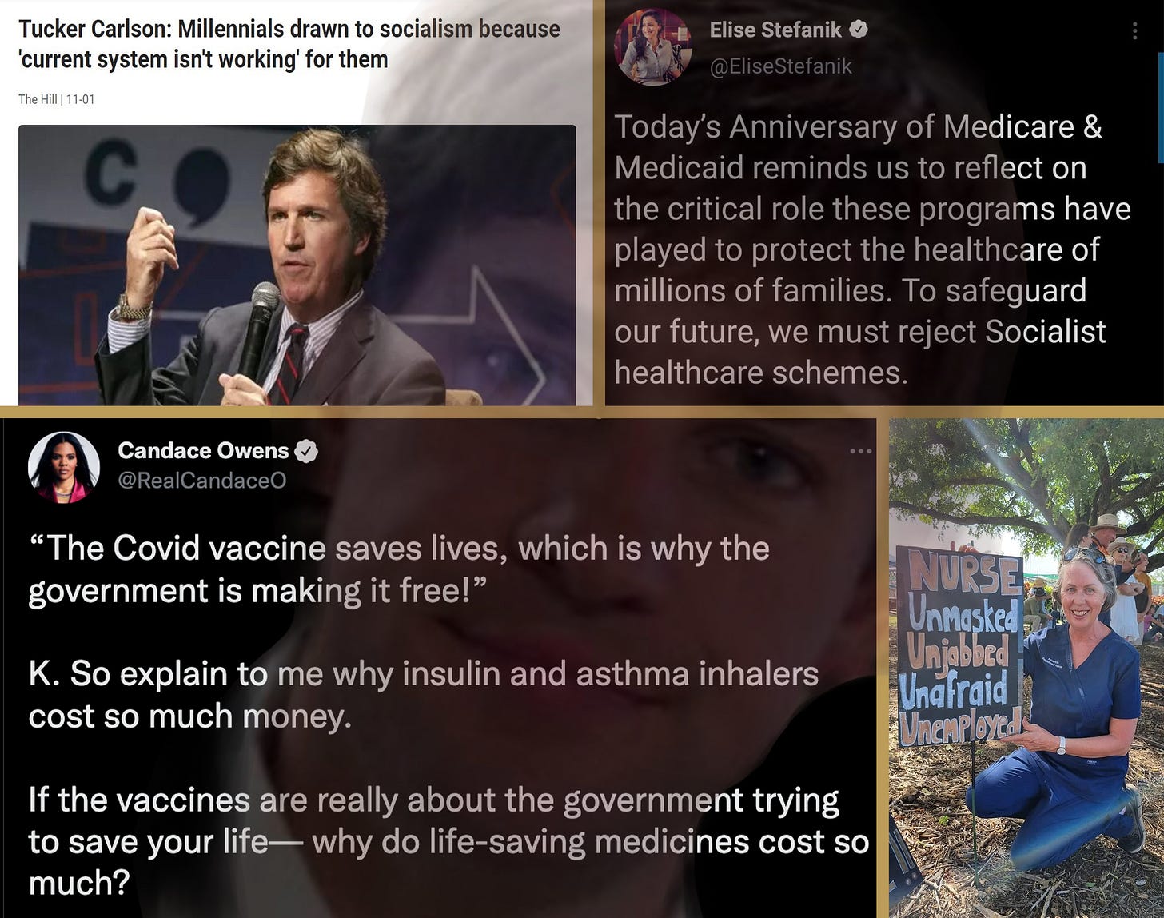This screenshot has height=918, width=1164.
Task: Click Candace Owens' verified checkmark badge
Action: click(x=307, y=451)
